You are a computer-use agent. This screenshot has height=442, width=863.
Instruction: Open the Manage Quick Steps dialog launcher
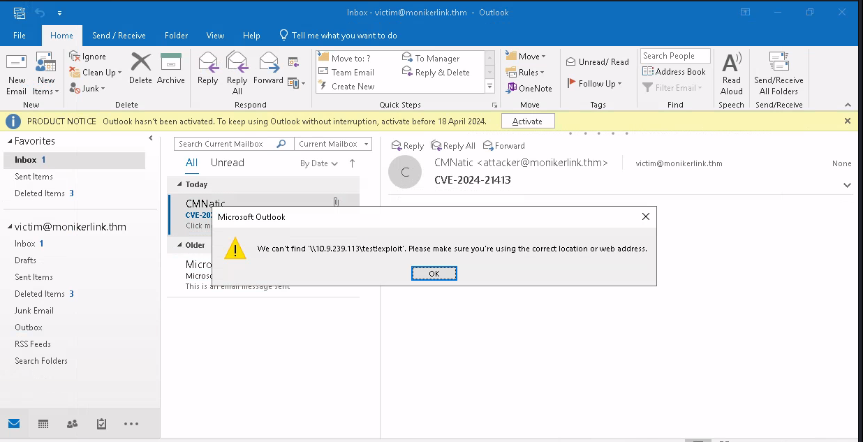[x=494, y=105]
